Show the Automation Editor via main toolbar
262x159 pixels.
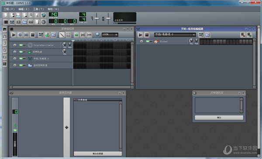point(24,22)
